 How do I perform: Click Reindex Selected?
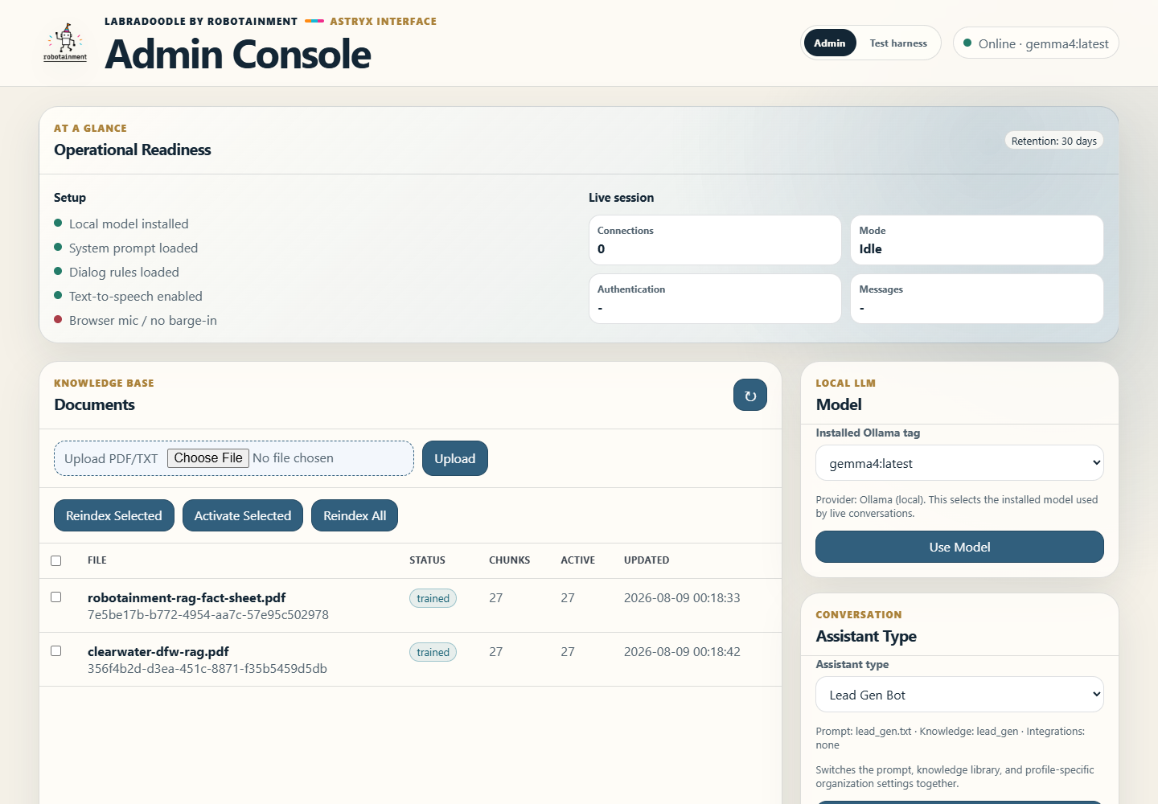(114, 515)
